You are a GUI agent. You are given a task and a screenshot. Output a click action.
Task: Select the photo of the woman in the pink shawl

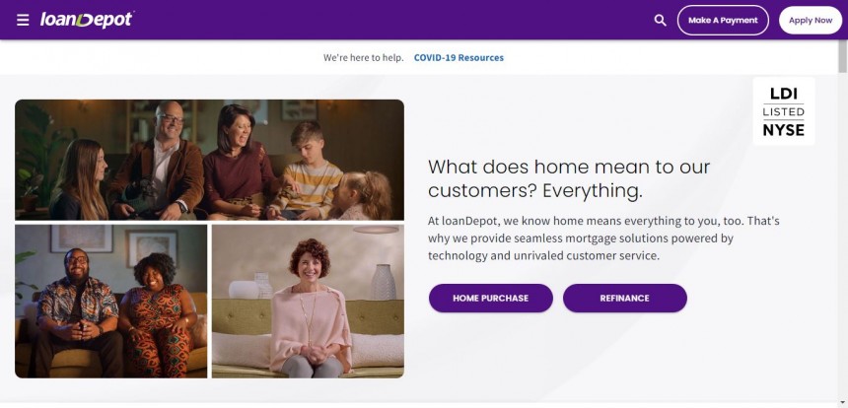pyautogui.click(x=308, y=301)
